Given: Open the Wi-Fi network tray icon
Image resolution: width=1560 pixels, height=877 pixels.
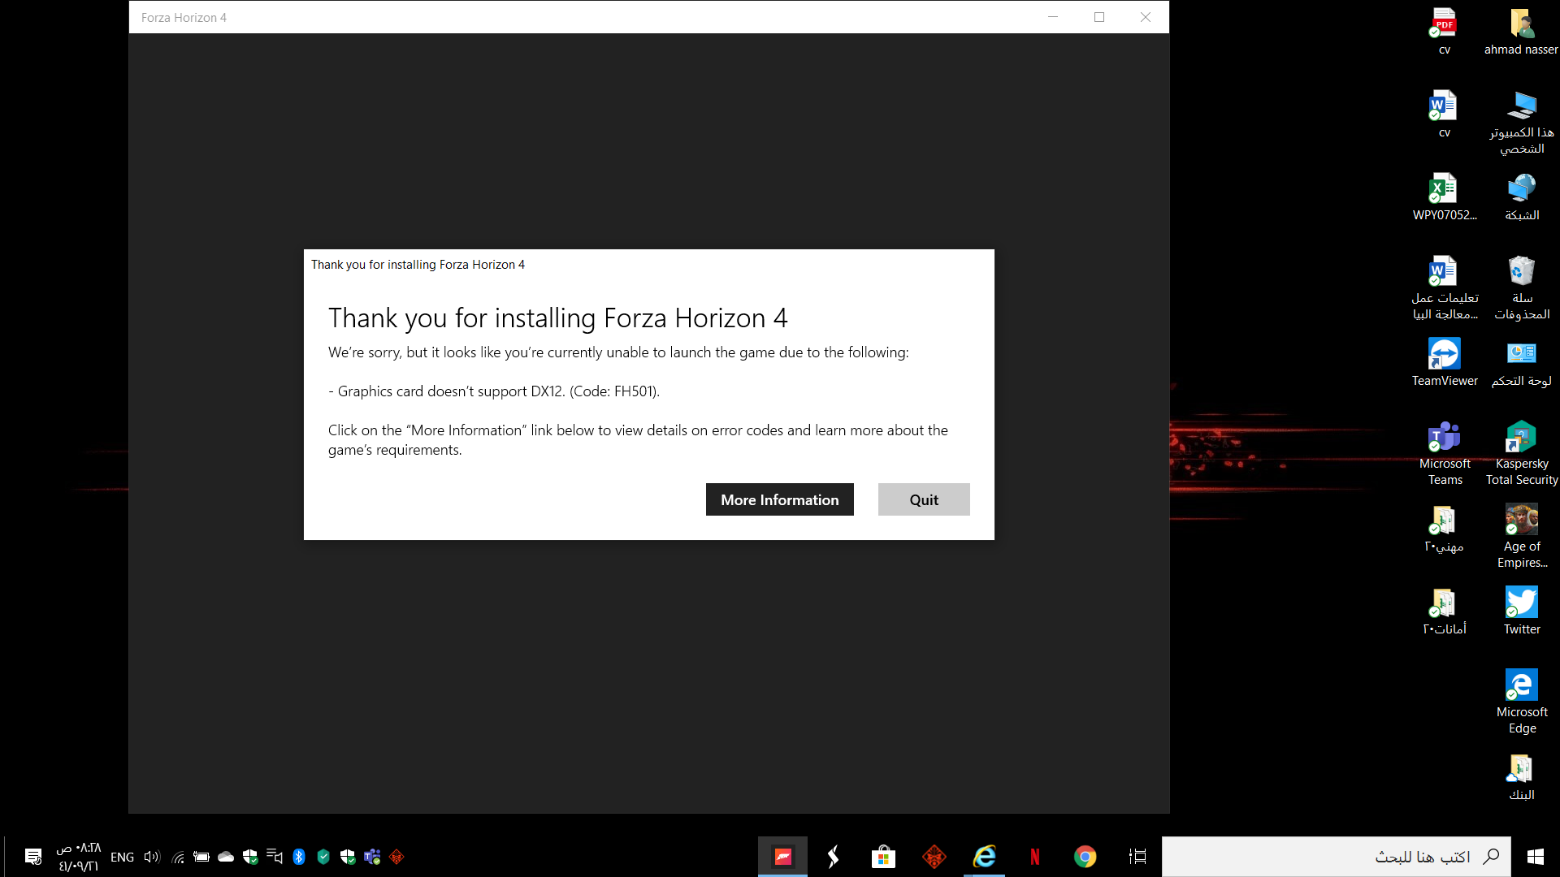Looking at the screenshot, I should (178, 857).
